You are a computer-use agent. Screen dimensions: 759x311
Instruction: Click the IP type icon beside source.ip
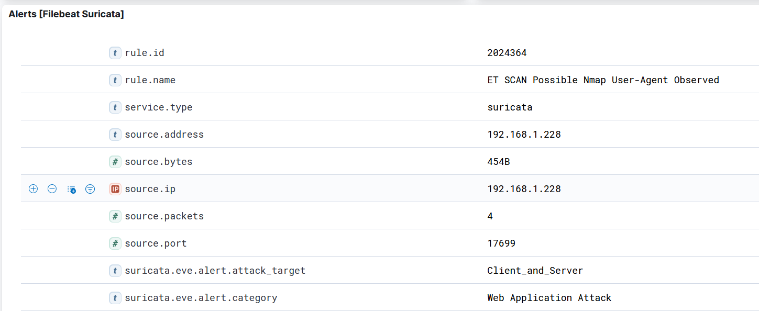click(x=115, y=189)
